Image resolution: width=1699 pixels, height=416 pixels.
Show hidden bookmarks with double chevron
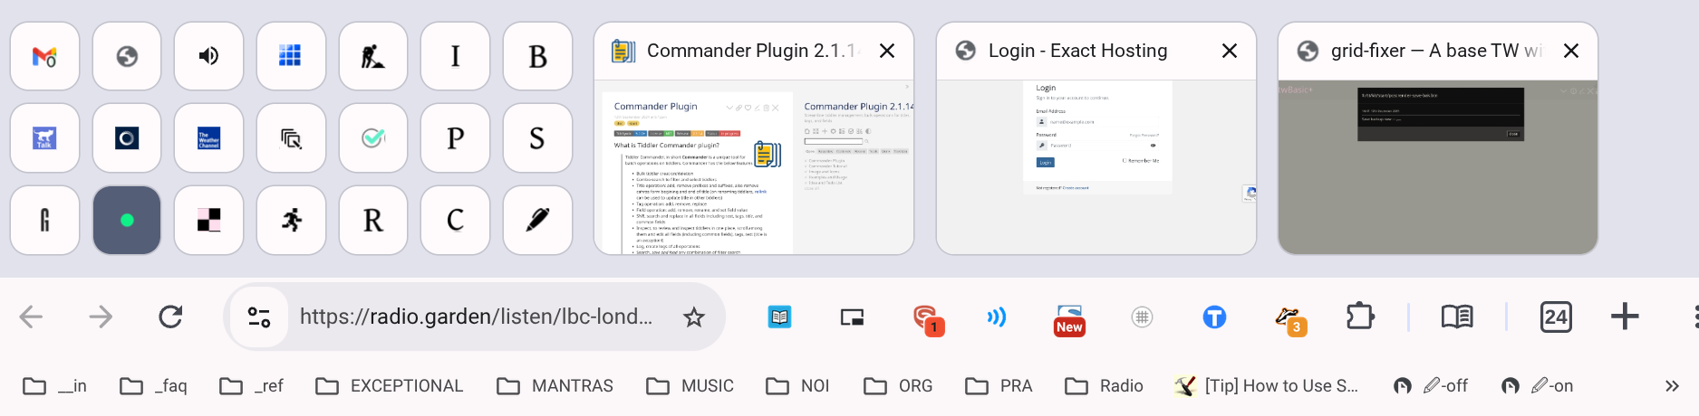1672,386
